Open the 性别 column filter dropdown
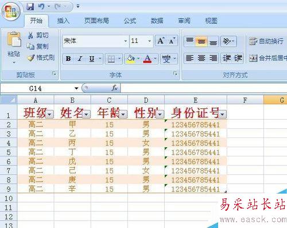Viewport: 287px width, 228px height. 160,114
